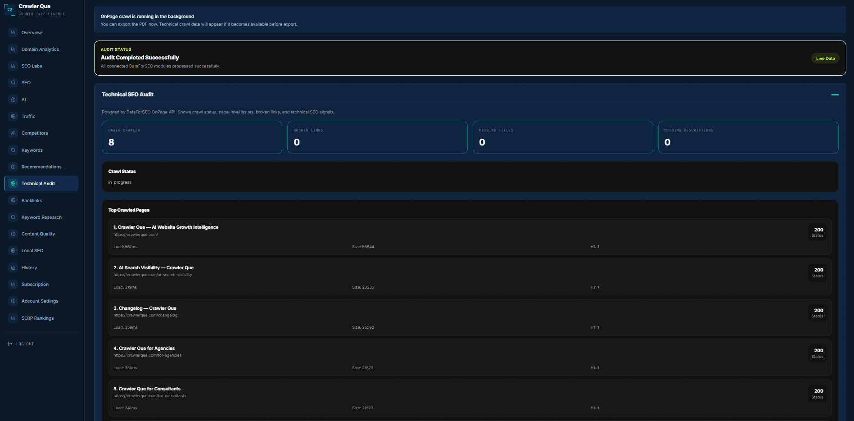Click the Size: 23235 value

(x=363, y=287)
